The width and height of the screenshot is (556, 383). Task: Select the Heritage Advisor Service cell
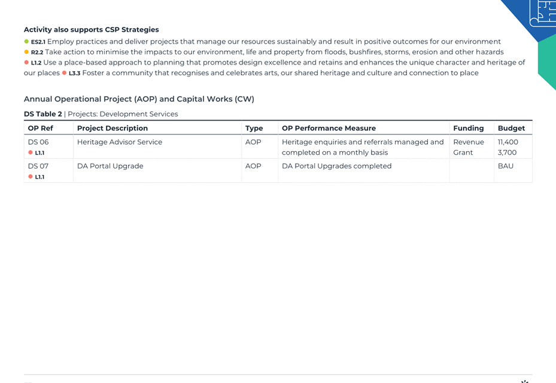coord(120,142)
